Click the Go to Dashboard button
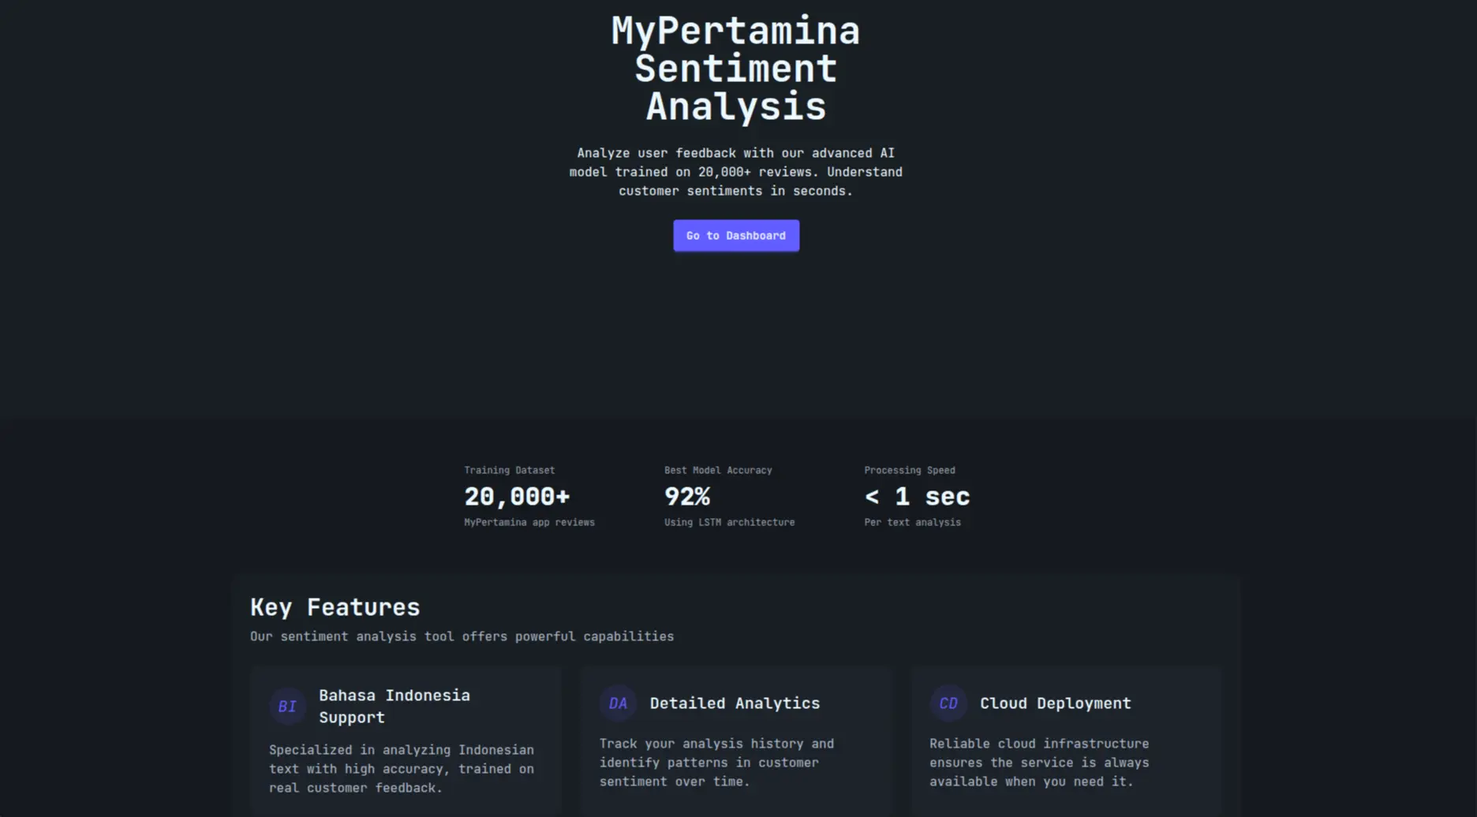This screenshot has width=1477, height=817. coord(735,236)
